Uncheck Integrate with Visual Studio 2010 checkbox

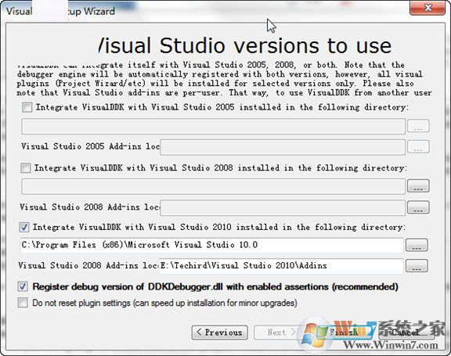[23, 227]
